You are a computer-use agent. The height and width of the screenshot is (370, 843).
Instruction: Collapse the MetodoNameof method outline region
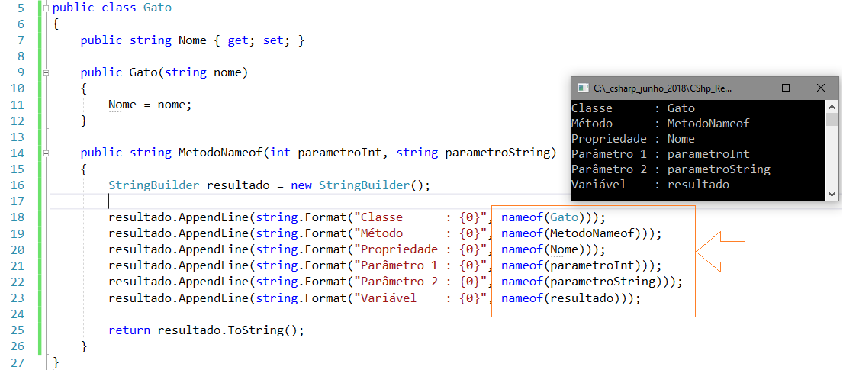point(47,153)
